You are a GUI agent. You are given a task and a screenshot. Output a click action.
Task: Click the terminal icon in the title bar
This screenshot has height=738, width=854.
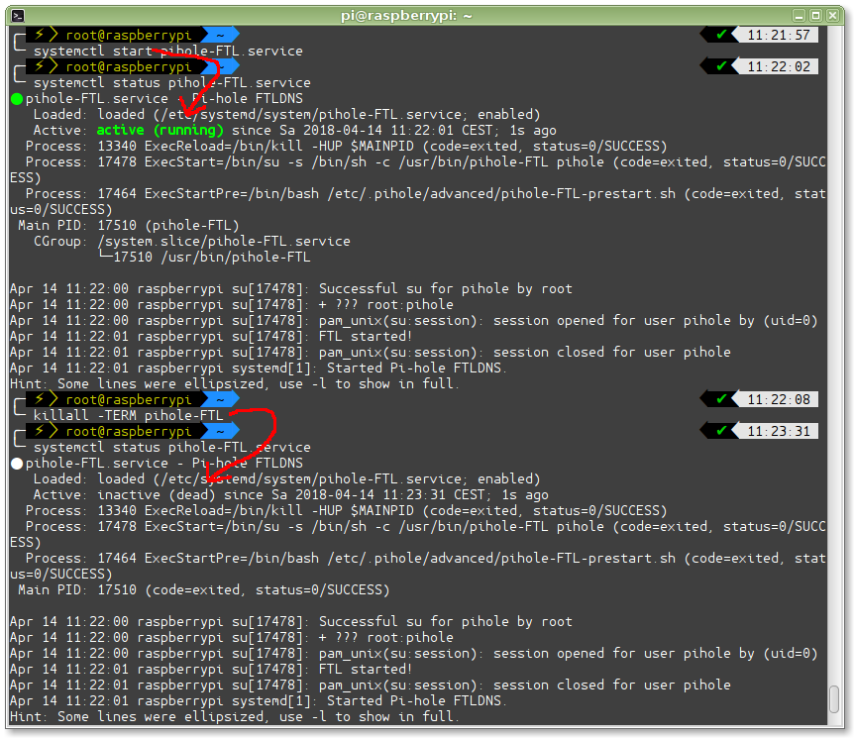coord(18,16)
